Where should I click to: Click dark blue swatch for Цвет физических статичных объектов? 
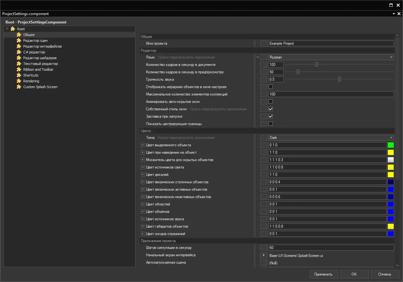tap(391, 182)
